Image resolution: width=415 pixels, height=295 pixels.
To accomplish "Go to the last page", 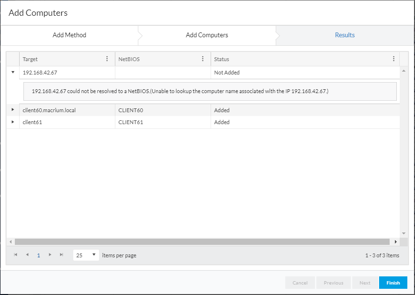I will pos(61,254).
